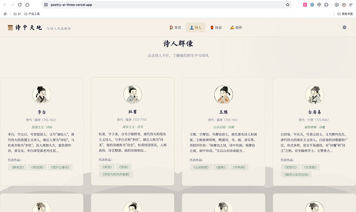Click the 王维 portrait avatar
Screen dimensions: 356x212
point(223,94)
